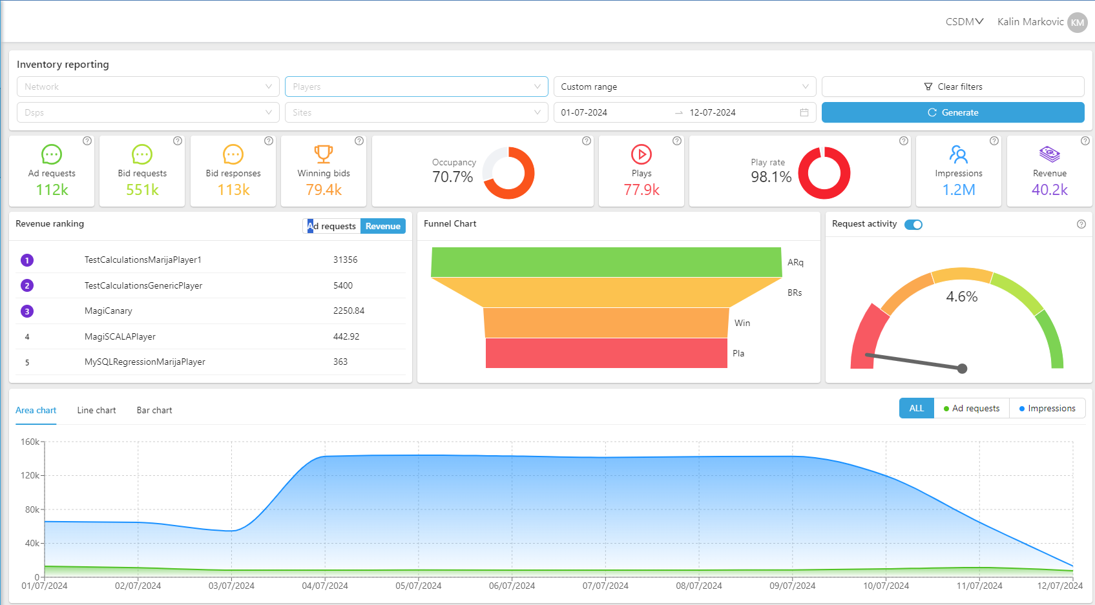
Task: Click the Plays play-circle icon
Action: click(641, 154)
